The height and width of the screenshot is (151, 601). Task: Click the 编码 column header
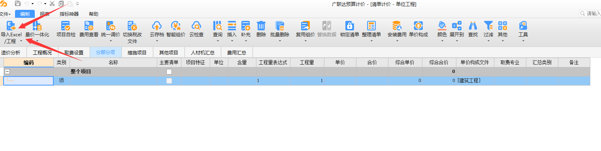point(28,62)
